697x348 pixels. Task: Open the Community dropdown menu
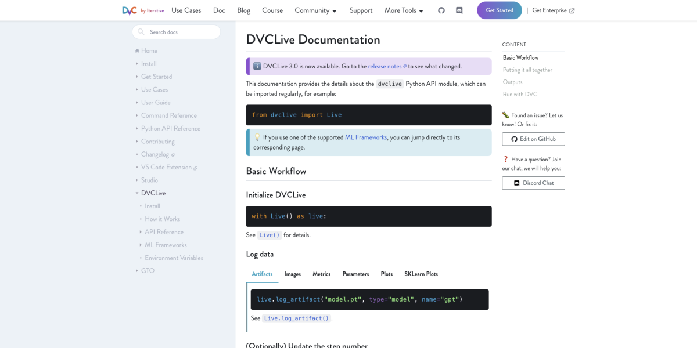coord(315,10)
